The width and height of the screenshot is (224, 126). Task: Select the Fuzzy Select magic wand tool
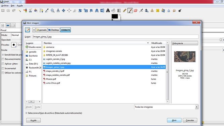point(19,10)
